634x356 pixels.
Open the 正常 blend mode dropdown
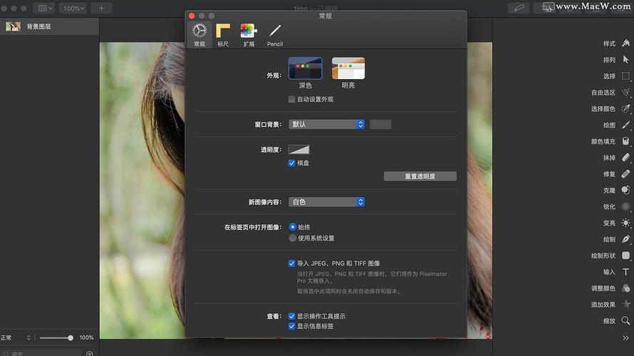[x=16, y=337]
